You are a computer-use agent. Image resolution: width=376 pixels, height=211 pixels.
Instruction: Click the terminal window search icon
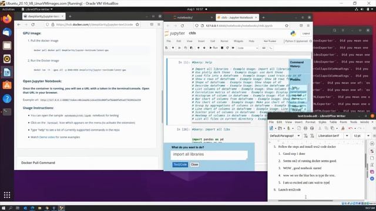tap(334, 30)
